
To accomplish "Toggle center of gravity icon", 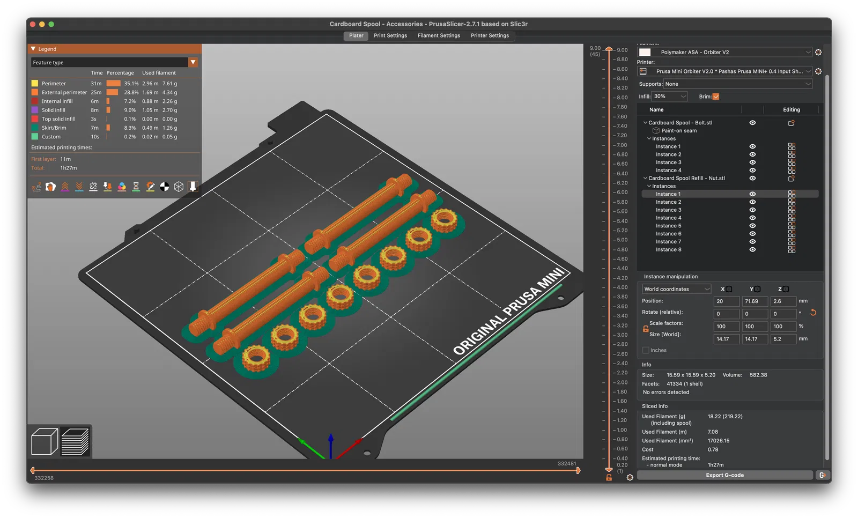I will click(165, 187).
